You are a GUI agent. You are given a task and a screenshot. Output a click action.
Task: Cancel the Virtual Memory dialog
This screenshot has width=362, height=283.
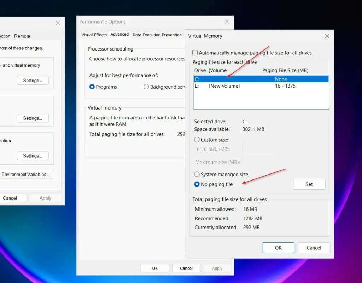pos(314,248)
